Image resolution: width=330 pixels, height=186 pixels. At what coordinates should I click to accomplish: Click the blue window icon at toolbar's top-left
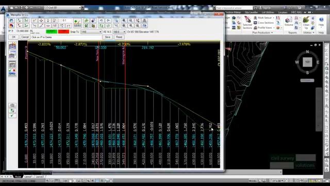click(x=11, y=21)
